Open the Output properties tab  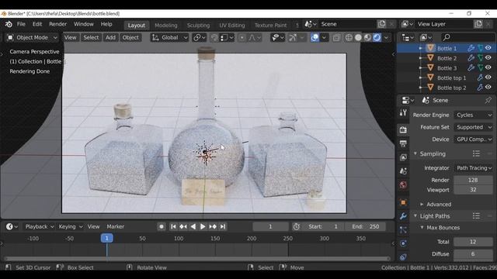pyautogui.click(x=403, y=143)
